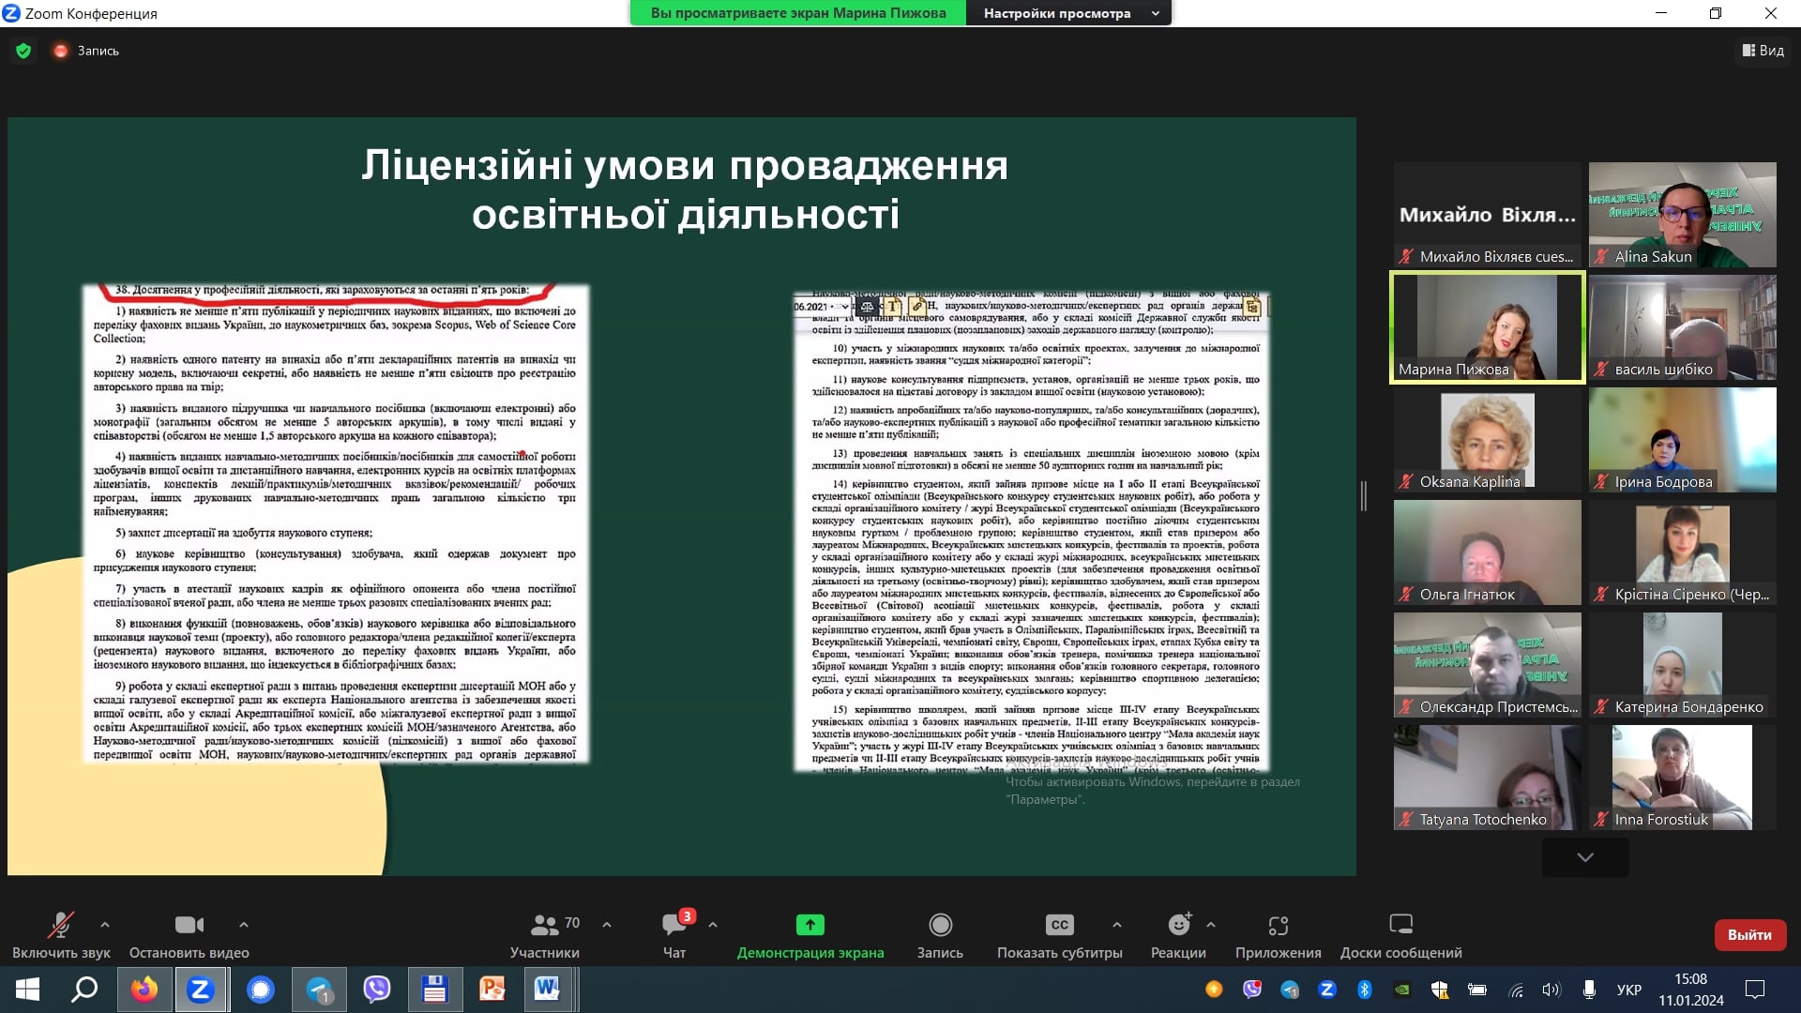
Task: Open the Реакции reactions menu
Action: coord(1178,935)
